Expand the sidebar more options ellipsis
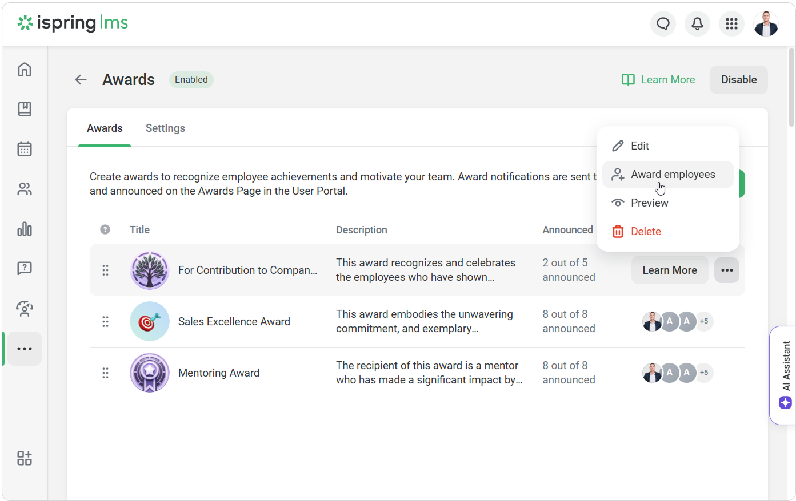The height and width of the screenshot is (501, 796). [25, 349]
